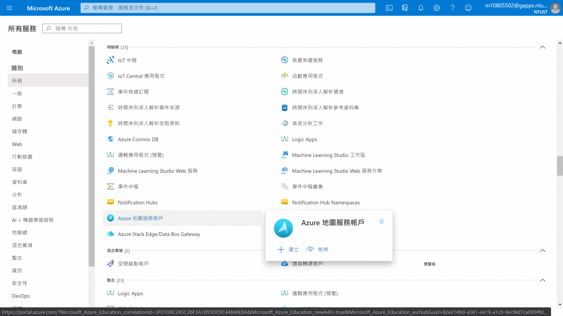Open 邏輯應用程式 (預覽) under 整合

pyautogui.click(x=315, y=294)
